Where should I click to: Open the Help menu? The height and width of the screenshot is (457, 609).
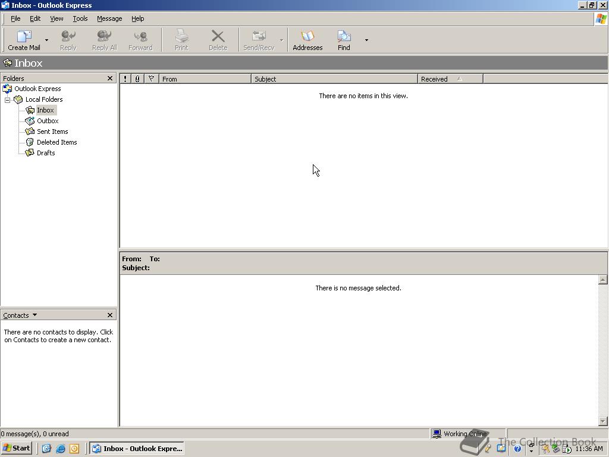[x=137, y=18]
